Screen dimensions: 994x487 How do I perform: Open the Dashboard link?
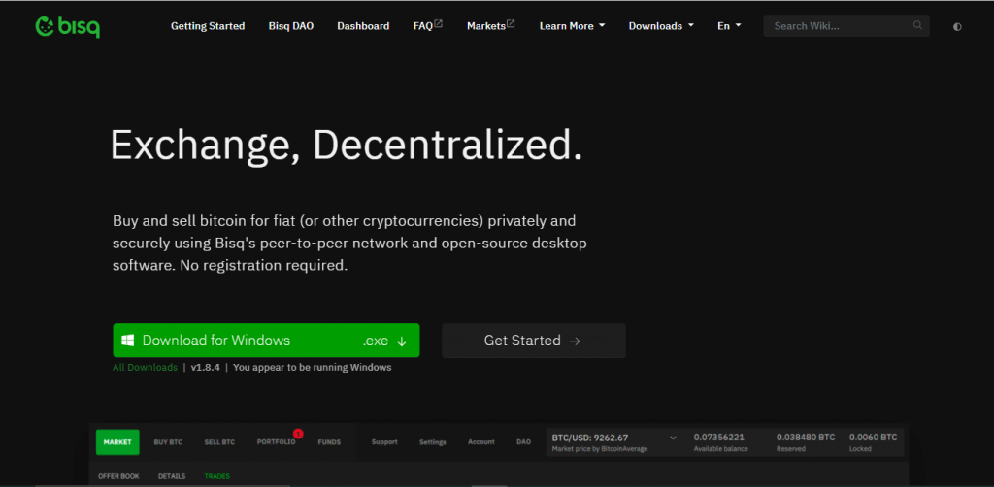[363, 26]
